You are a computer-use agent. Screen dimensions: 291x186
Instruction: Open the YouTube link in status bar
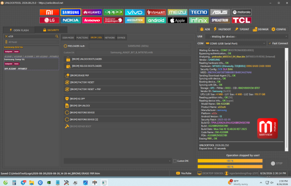183,173
